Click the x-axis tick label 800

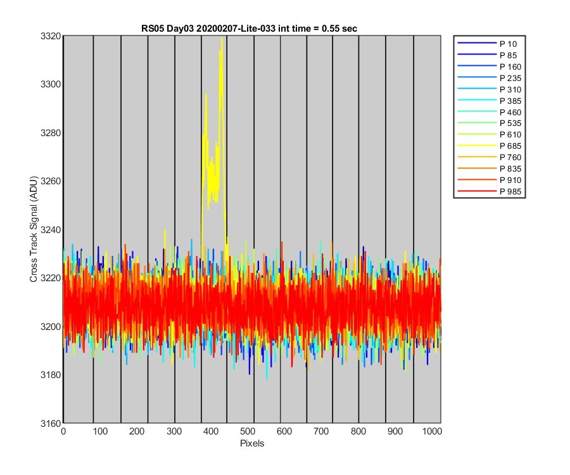(x=358, y=431)
